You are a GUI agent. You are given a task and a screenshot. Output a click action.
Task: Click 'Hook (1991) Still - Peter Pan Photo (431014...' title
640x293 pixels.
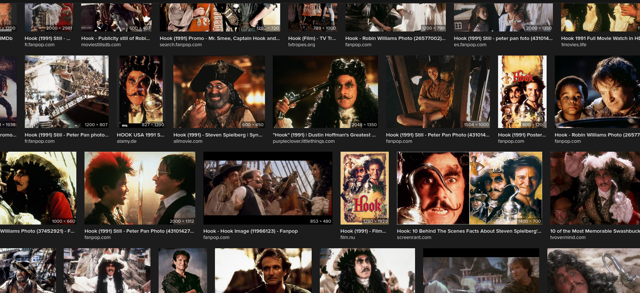click(x=438, y=135)
